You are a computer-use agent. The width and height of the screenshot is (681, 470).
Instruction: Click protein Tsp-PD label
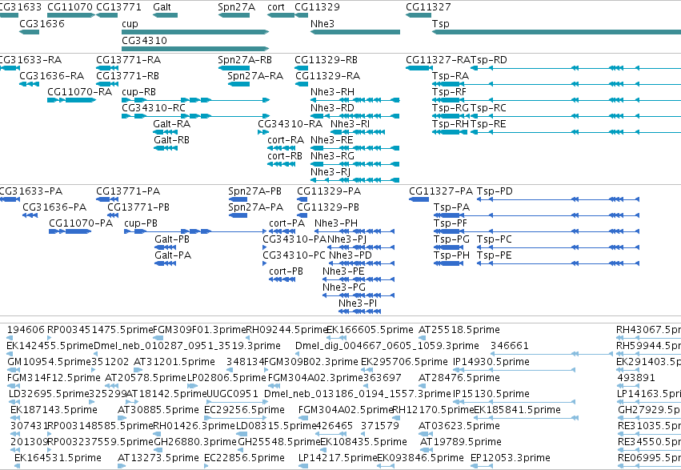point(495,191)
